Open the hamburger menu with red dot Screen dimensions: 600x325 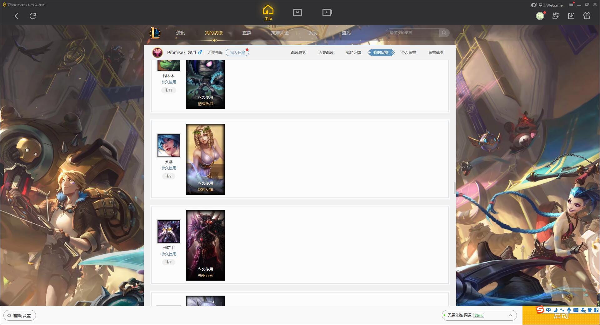(572, 4)
